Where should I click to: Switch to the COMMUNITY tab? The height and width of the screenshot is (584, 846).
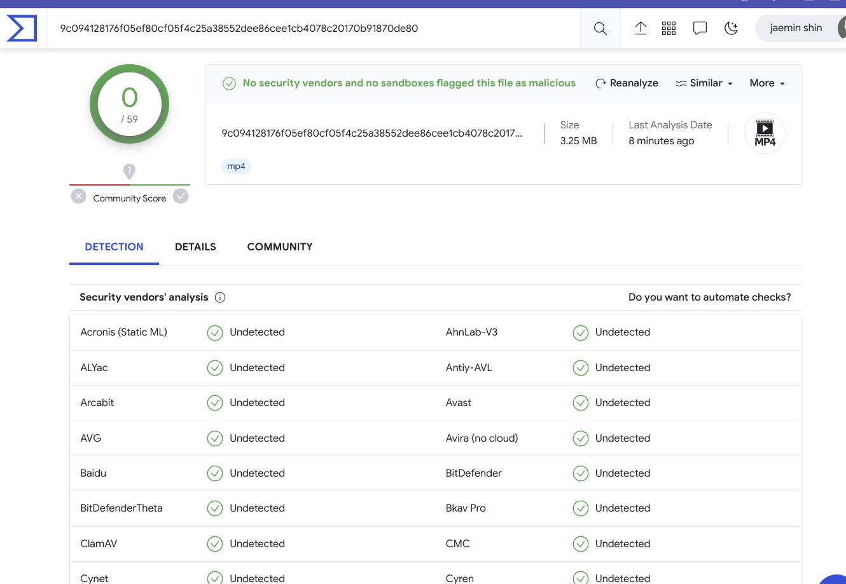280,247
